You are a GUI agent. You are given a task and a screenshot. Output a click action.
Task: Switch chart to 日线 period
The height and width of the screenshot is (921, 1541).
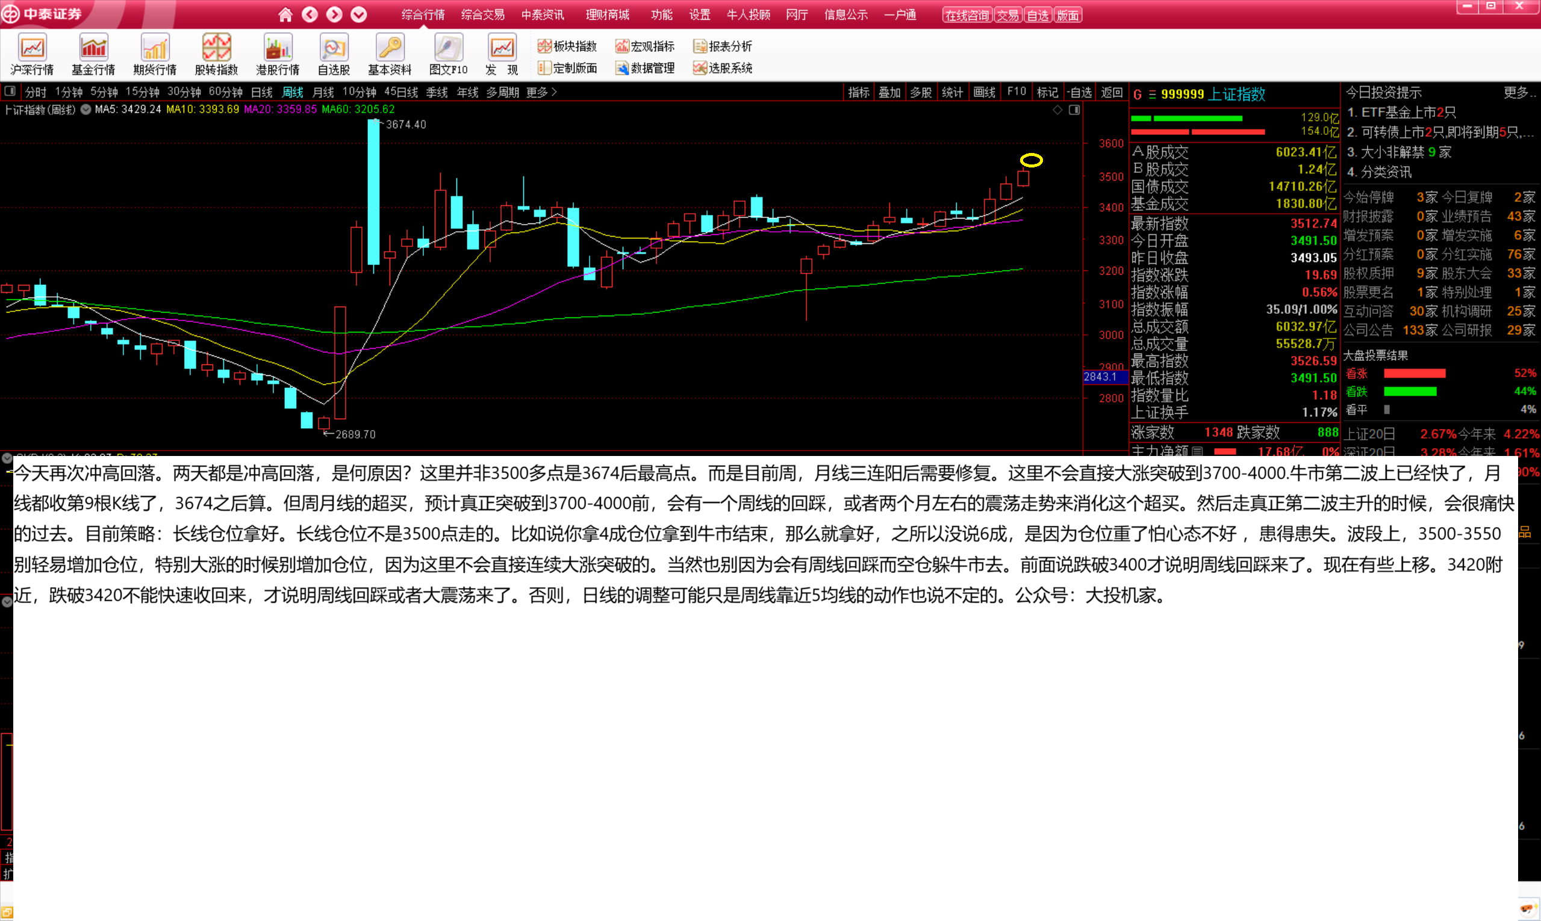pyautogui.click(x=262, y=92)
